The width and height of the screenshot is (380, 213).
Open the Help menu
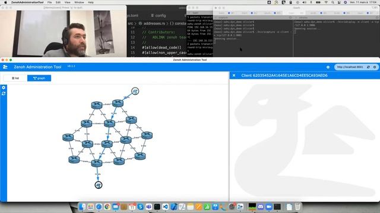pos(91,2)
